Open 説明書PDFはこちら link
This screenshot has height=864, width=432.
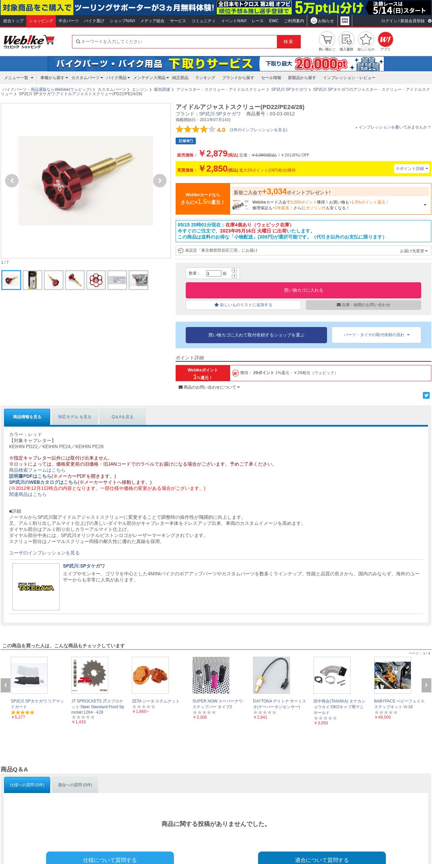click(30, 476)
